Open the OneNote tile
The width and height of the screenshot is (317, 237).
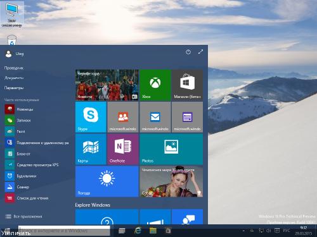123,149
